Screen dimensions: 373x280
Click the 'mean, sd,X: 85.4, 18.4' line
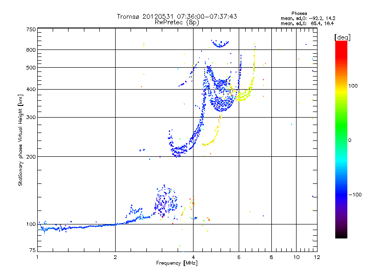pyautogui.click(x=307, y=23)
